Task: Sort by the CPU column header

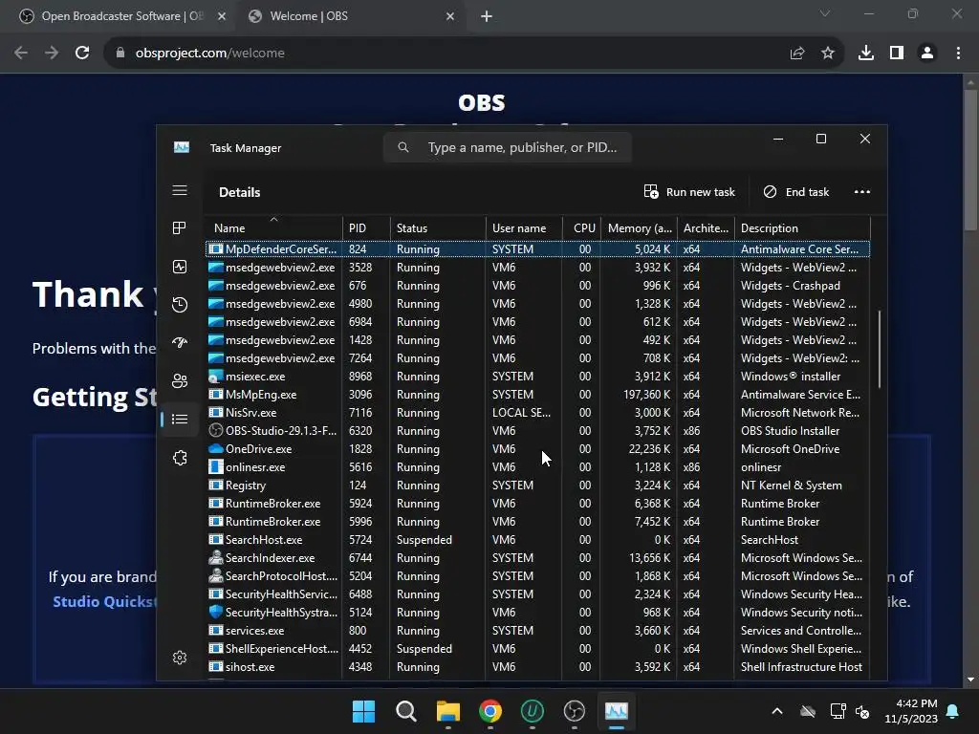Action: click(581, 227)
